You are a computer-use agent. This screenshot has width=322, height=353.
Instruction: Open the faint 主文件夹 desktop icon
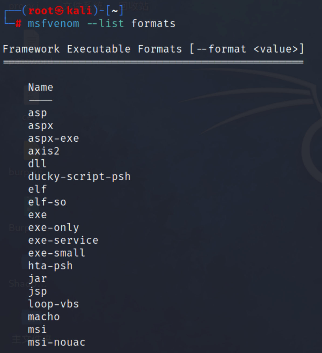point(31,339)
